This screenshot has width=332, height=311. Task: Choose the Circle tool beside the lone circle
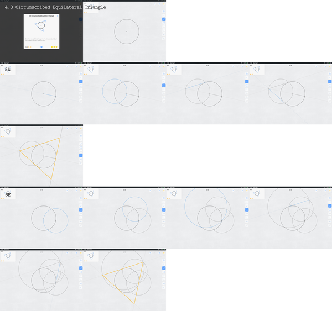[x=164, y=23]
